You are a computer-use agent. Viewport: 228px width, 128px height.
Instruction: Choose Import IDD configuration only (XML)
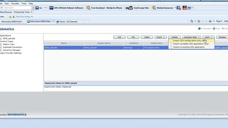tap(192, 41)
